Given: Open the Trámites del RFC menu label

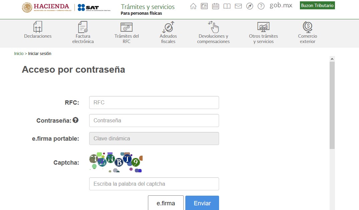Looking at the screenshot, I should coord(127,39).
